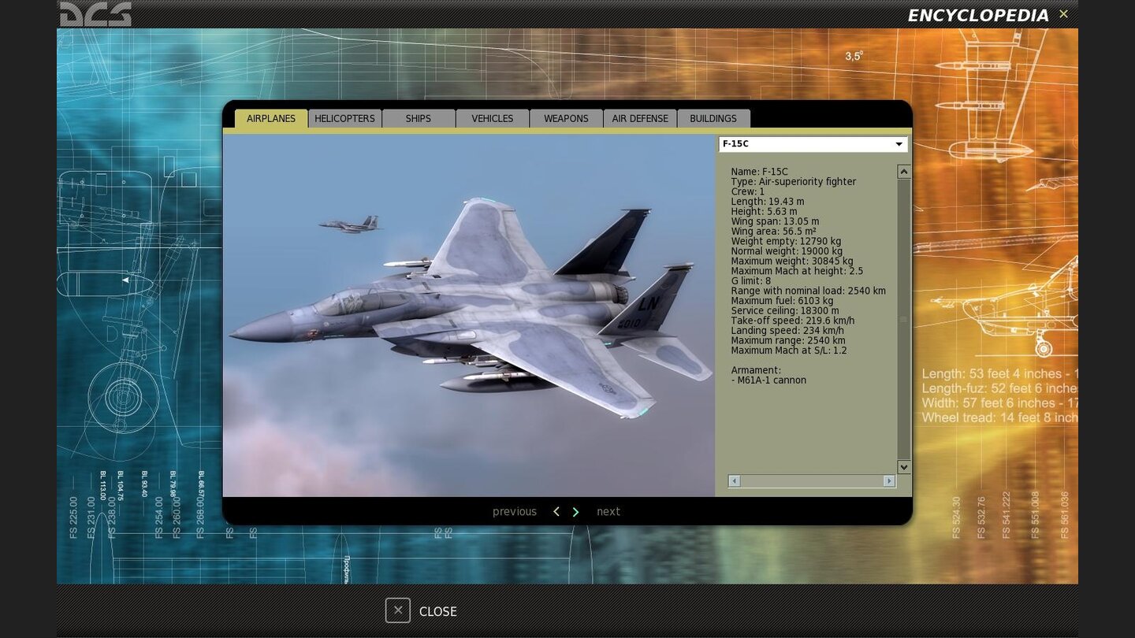
Task: Click 'G limit: 8' text
Action: point(751,281)
